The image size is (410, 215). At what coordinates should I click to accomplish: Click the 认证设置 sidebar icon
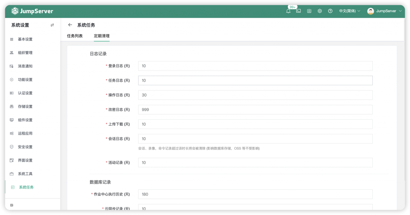pos(12,93)
